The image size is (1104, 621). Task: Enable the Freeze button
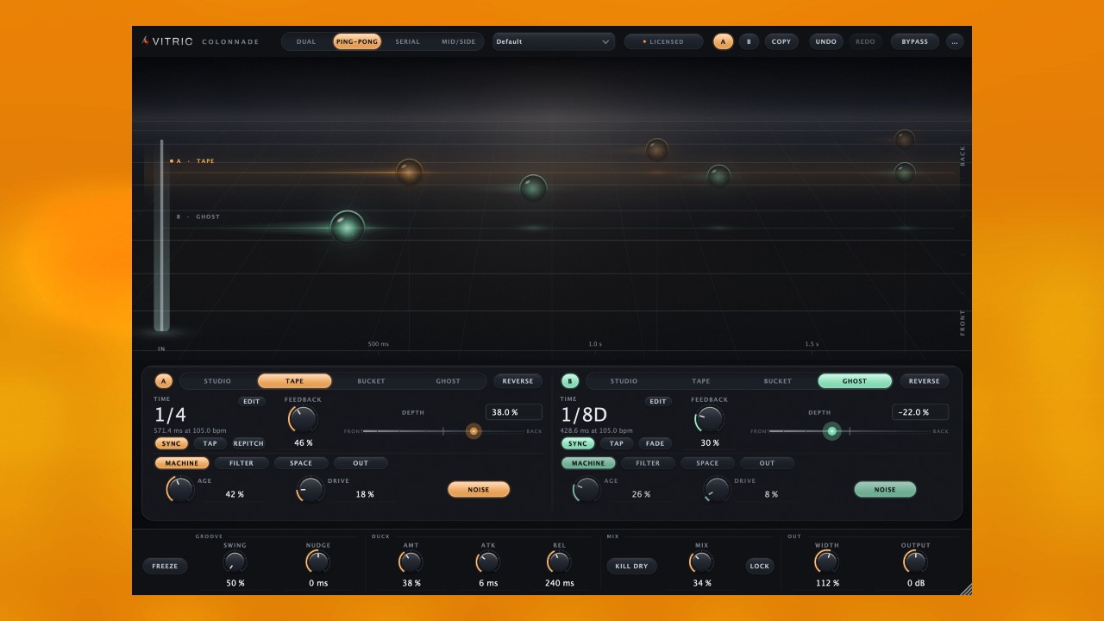point(165,566)
